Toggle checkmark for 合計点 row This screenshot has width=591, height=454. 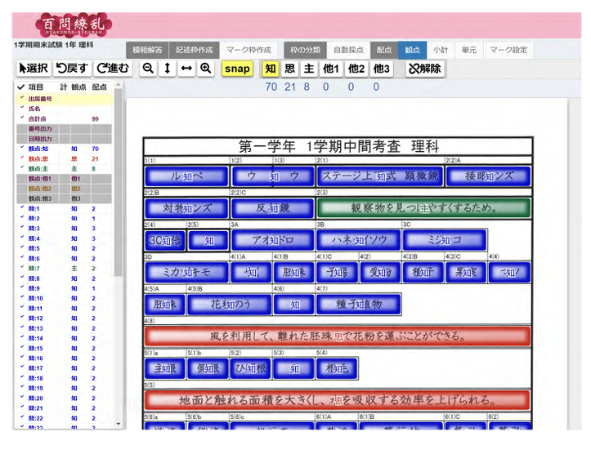click(x=22, y=118)
